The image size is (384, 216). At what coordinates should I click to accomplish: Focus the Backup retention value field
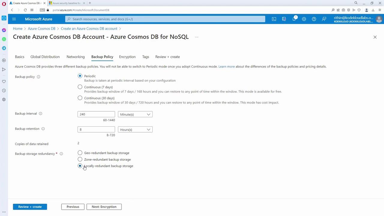click(96, 130)
